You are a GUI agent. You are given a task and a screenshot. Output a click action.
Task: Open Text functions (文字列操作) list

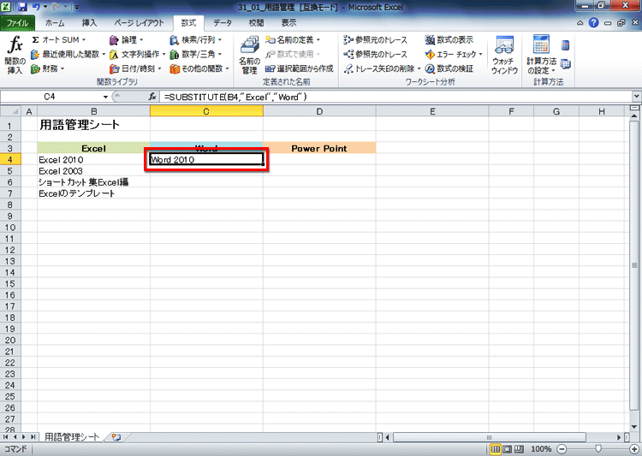click(x=137, y=54)
